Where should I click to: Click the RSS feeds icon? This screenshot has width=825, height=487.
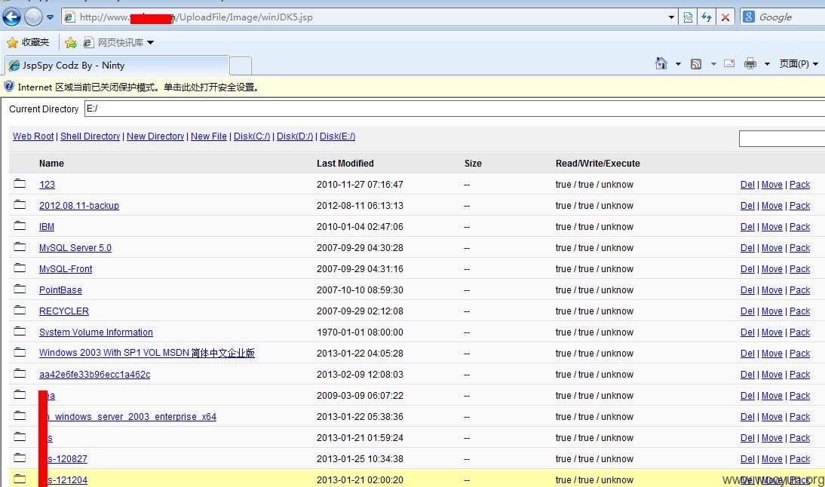[x=695, y=64]
